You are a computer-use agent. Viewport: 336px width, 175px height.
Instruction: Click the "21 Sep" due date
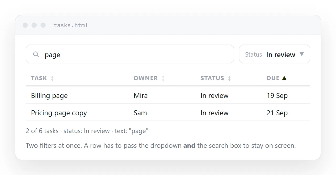coord(277,113)
